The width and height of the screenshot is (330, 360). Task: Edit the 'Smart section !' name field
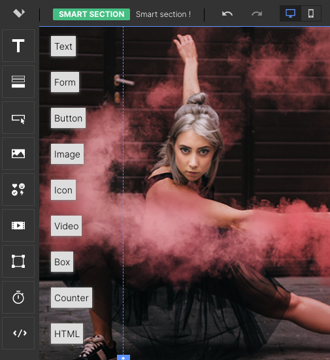tap(163, 14)
